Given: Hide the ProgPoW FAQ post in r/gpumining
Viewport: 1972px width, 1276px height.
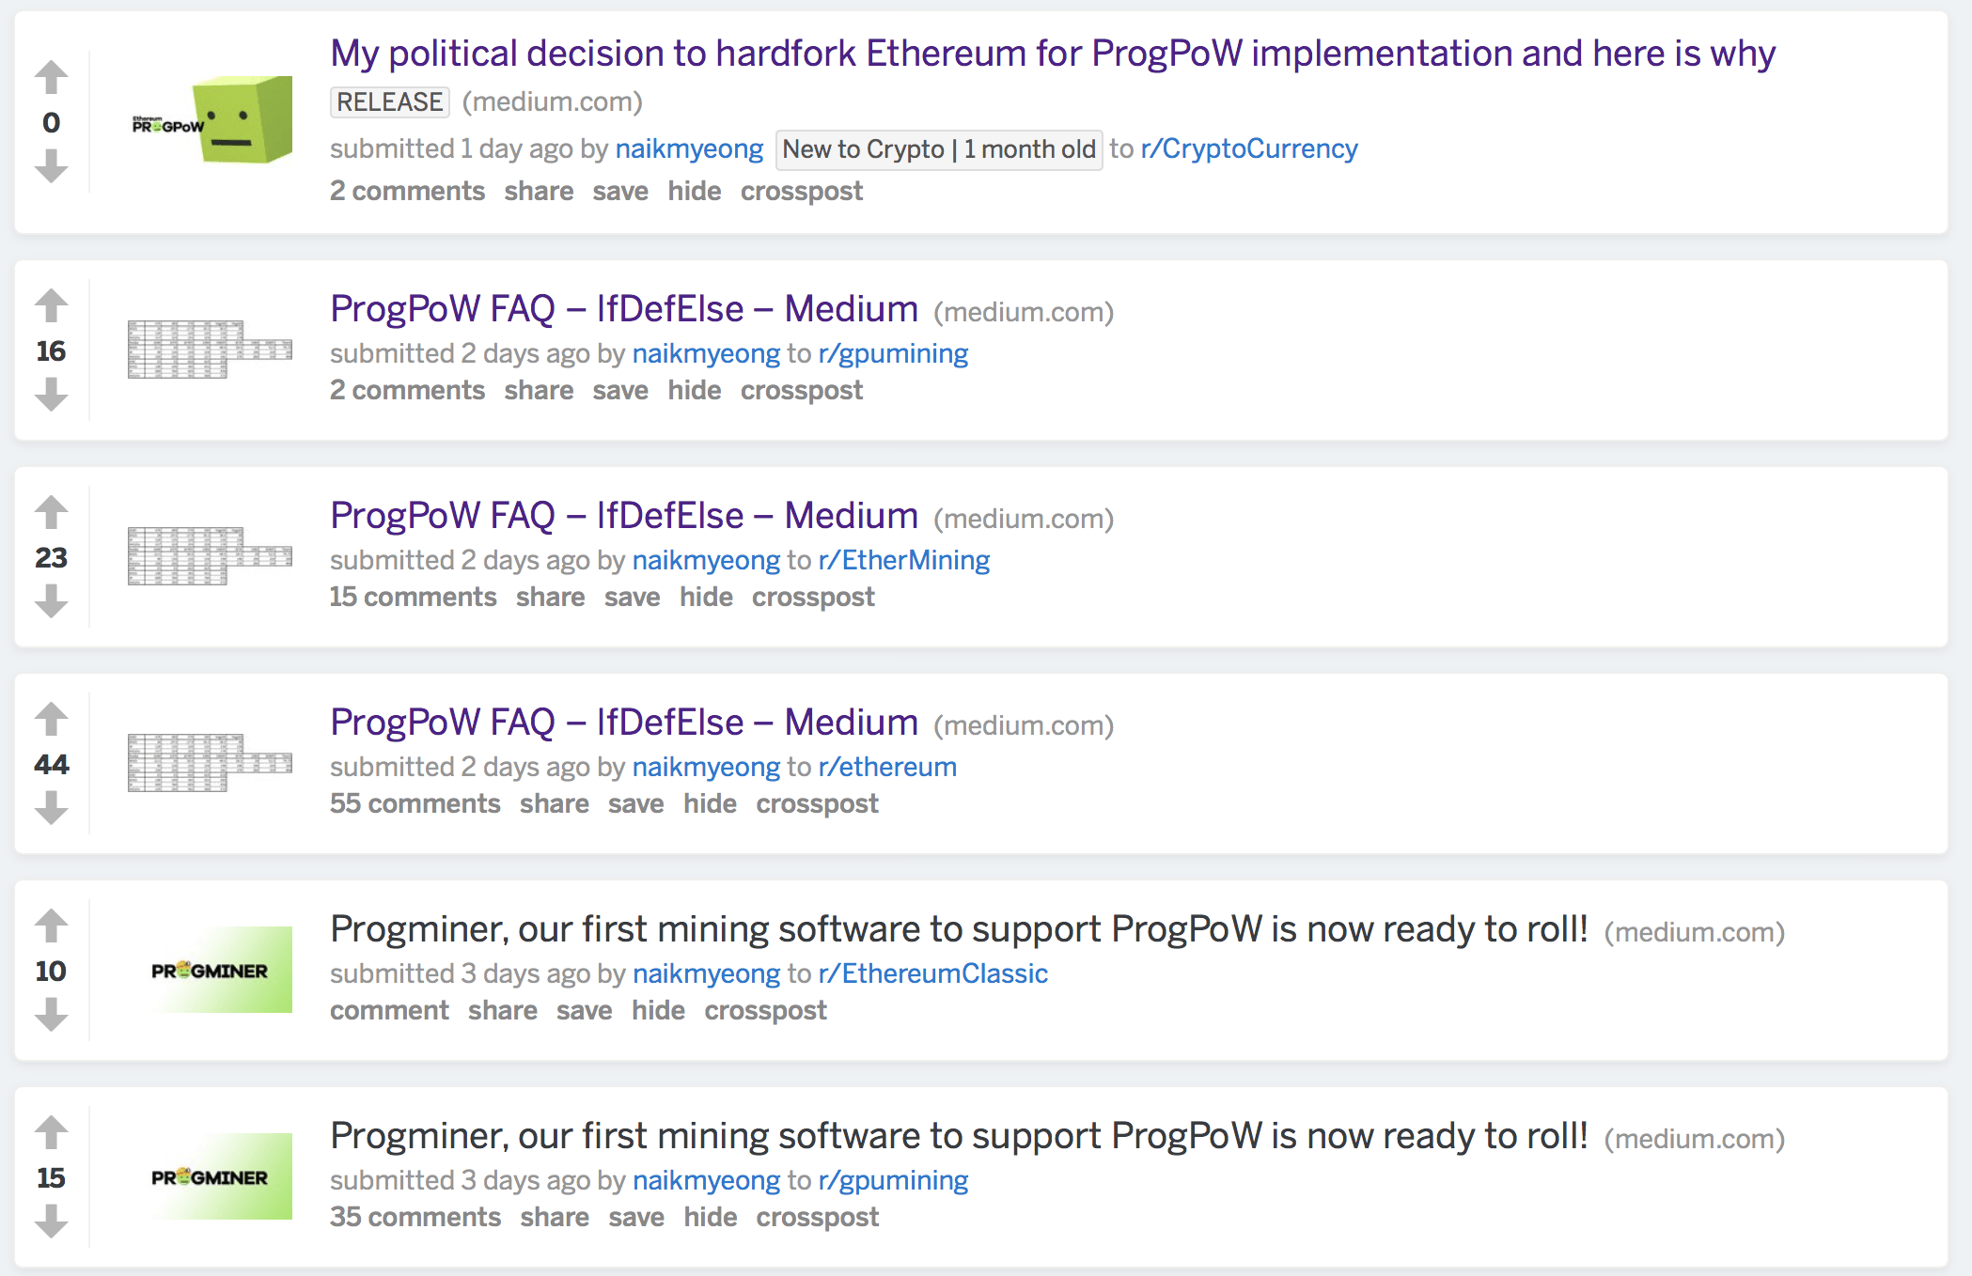Looking at the screenshot, I should click(695, 390).
